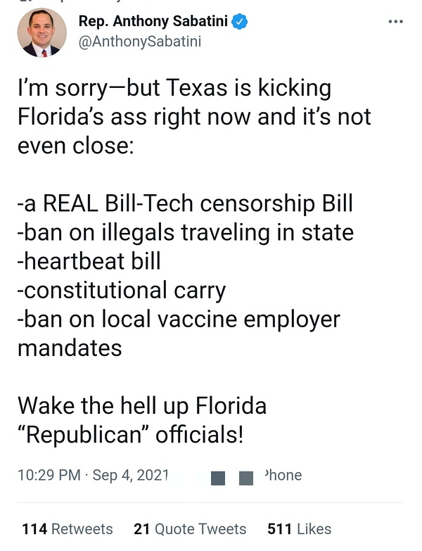422x551 pixels.
Task: Click the "-a REAL Bill-Tech censorship Bill" line
Action: (x=185, y=203)
